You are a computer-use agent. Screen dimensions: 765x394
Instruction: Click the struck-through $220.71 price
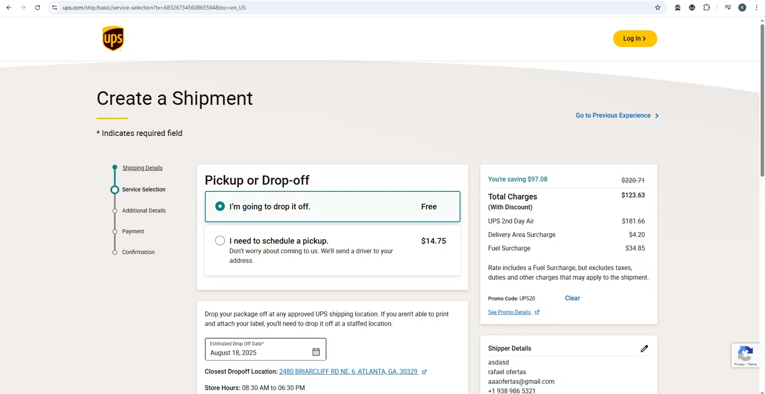tap(633, 180)
